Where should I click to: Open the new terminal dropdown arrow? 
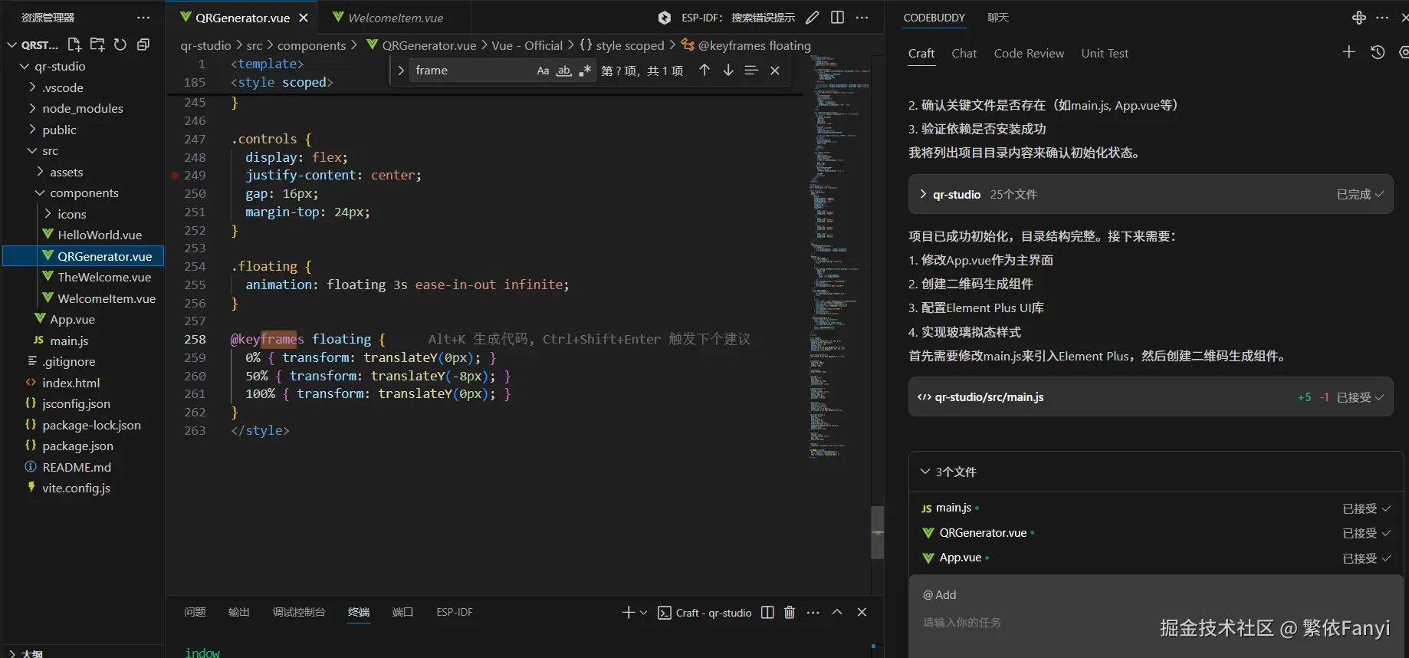643,613
